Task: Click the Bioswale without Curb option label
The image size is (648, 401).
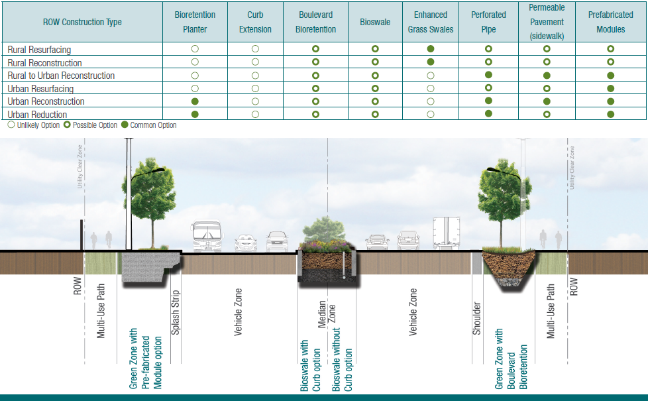Action: [343, 359]
